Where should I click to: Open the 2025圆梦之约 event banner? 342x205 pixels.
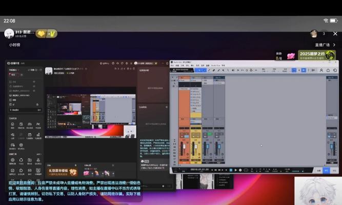pyautogui.click(x=317, y=55)
